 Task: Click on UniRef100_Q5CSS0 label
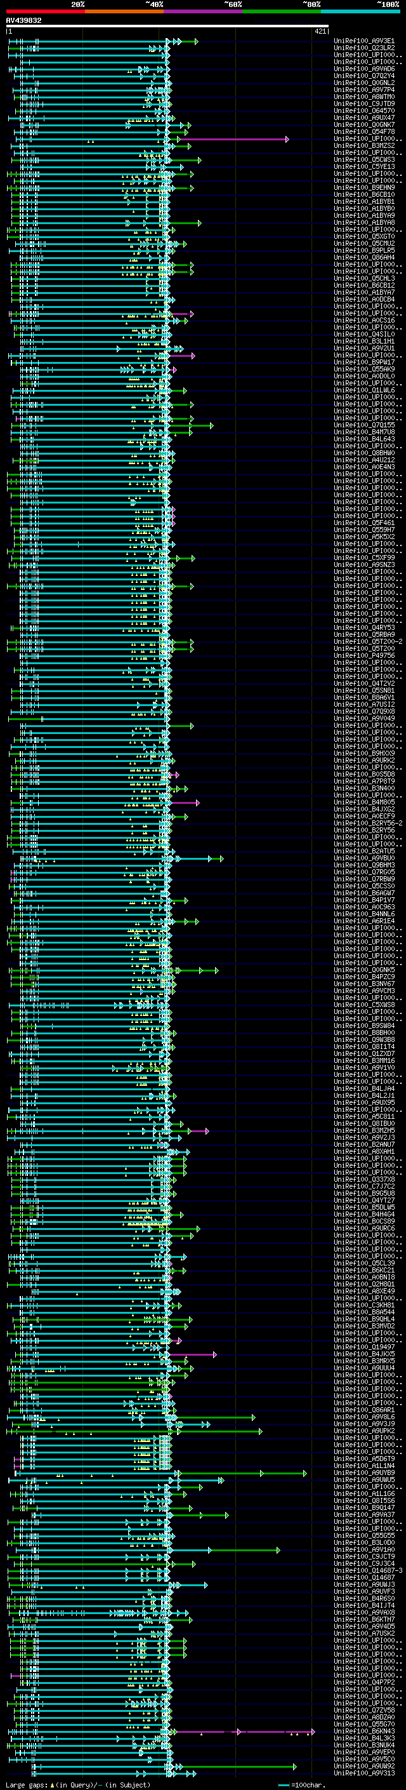click(364, 886)
